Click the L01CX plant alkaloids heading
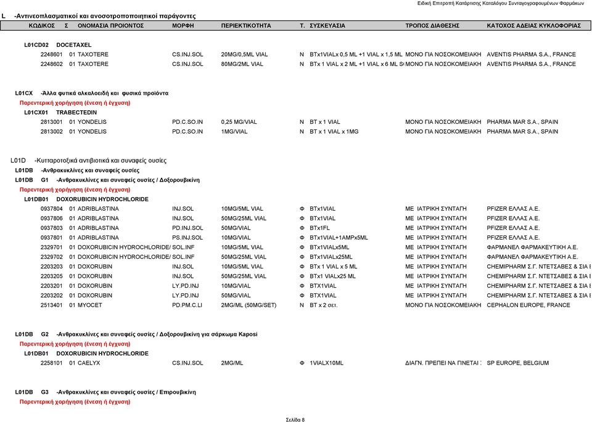Screen dimensions: 592x422 92,93
